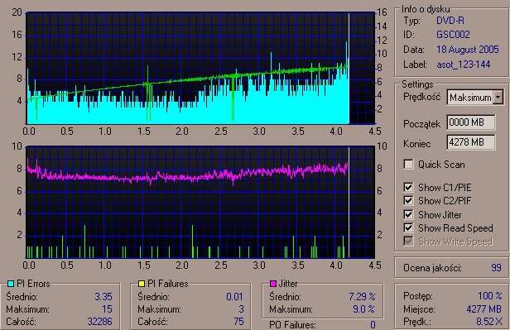Click the white end marker in the upper graph

click(x=349, y=68)
